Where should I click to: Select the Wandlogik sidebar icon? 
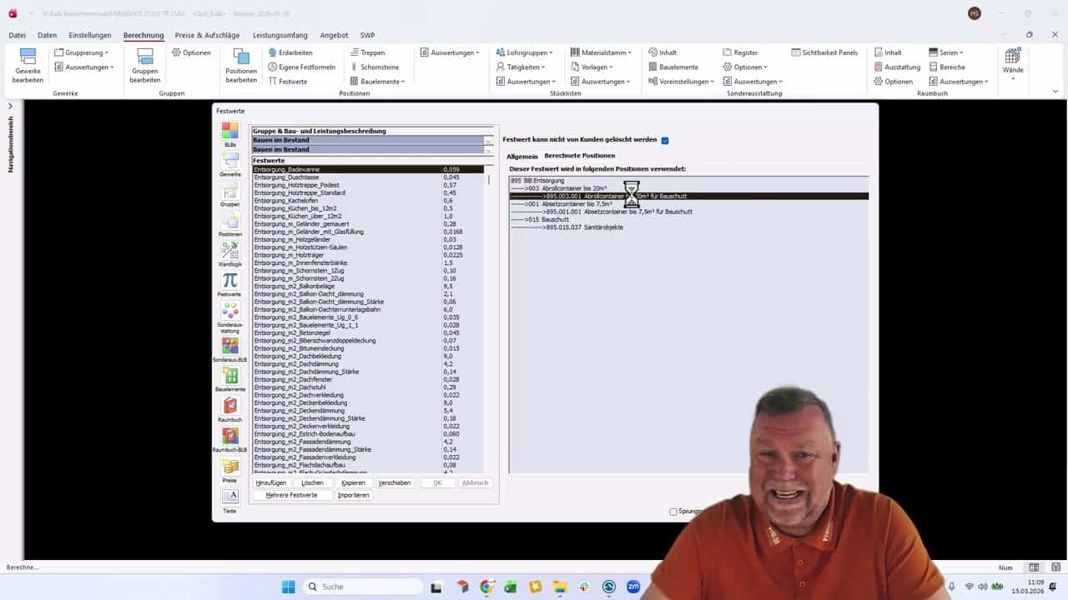coord(229,250)
